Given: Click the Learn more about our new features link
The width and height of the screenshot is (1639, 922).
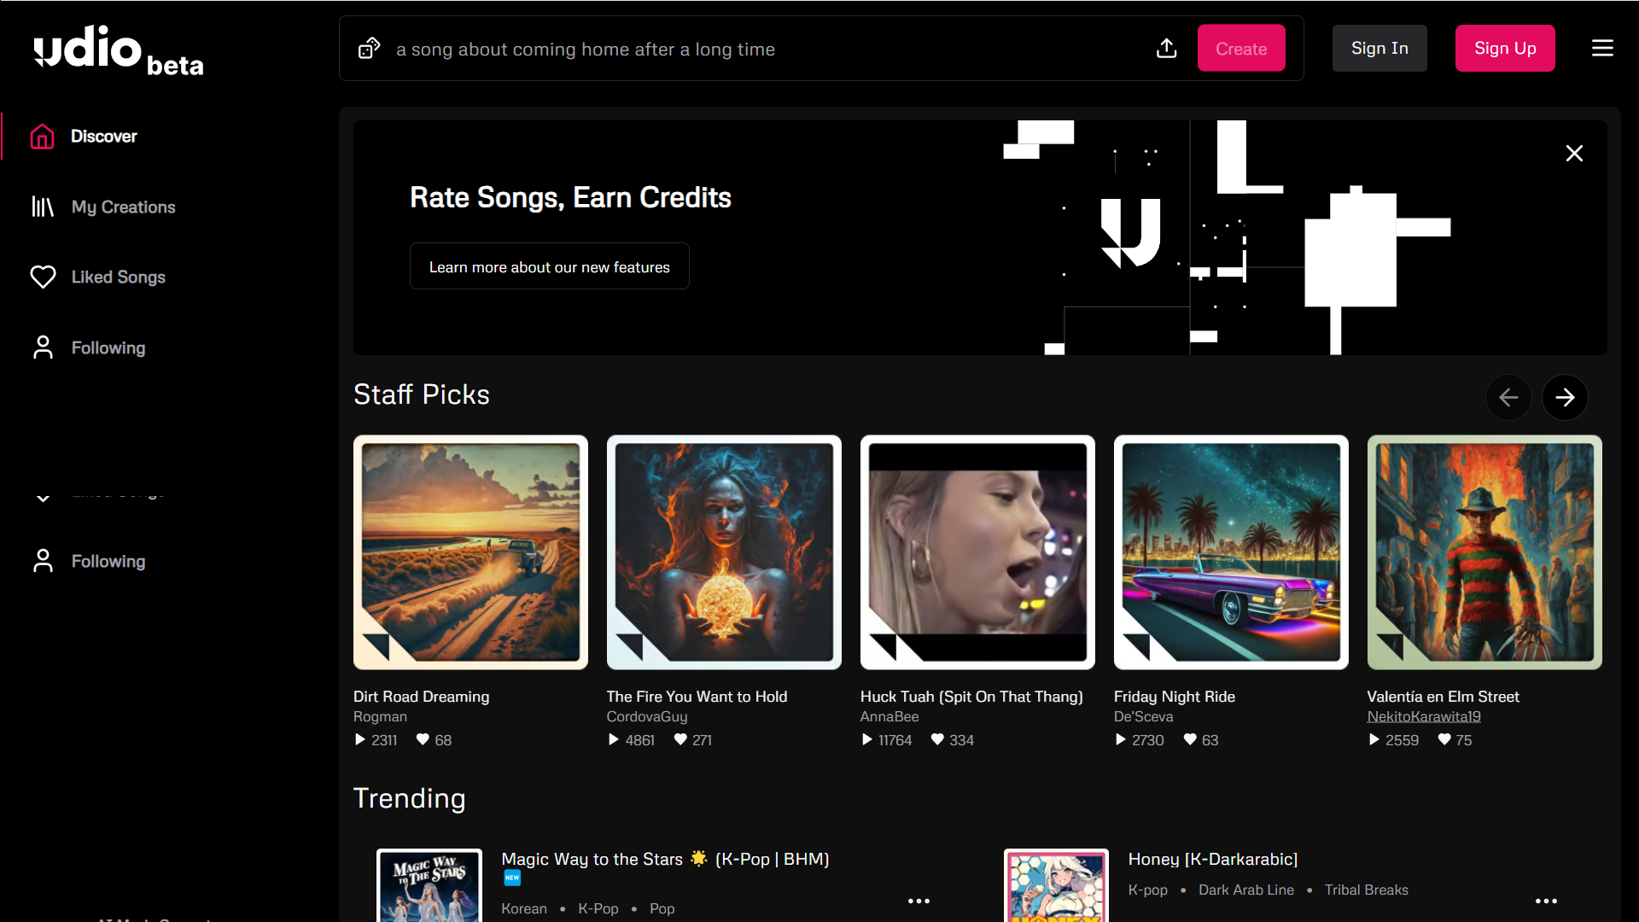Looking at the screenshot, I should [550, 266].
